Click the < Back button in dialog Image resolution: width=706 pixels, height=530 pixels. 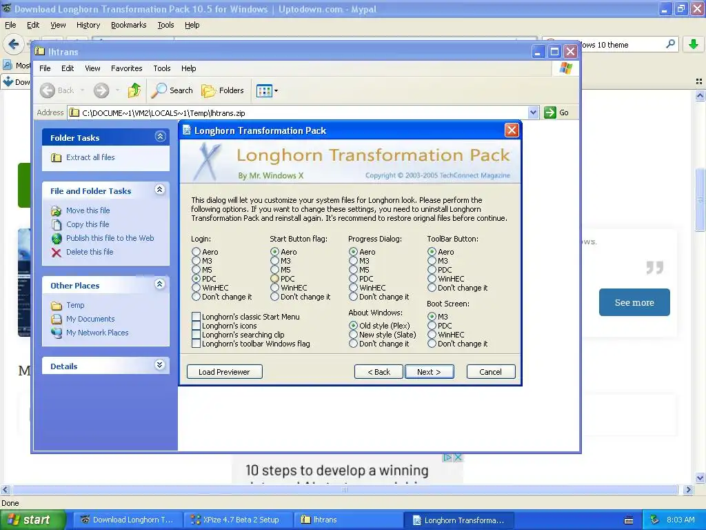point(379,372)
